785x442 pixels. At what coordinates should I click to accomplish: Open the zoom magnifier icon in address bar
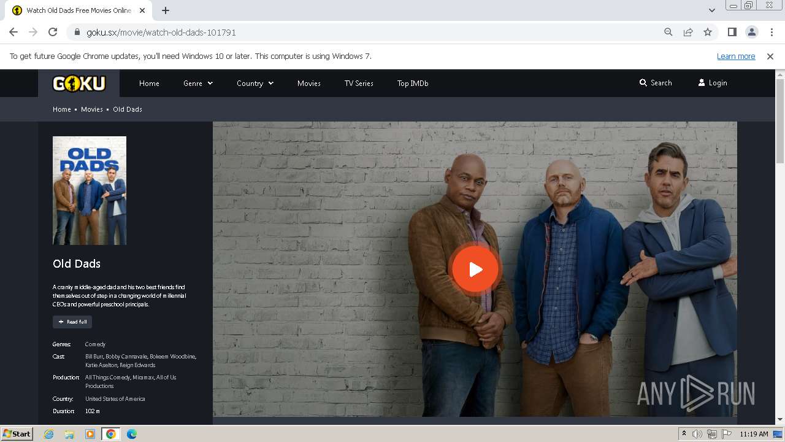coord(668,32)
